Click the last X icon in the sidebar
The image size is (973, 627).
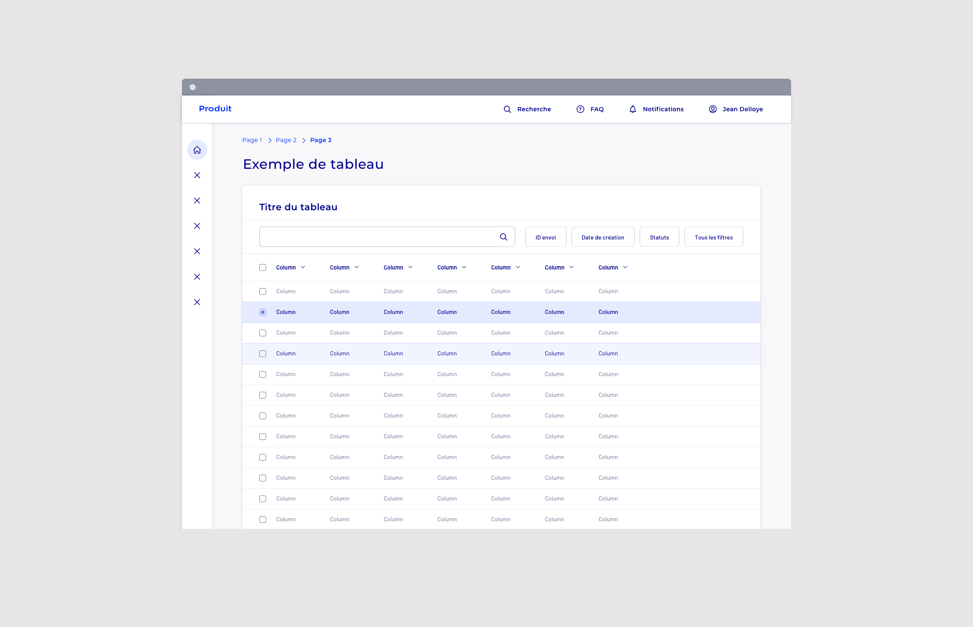coord(197,302)
